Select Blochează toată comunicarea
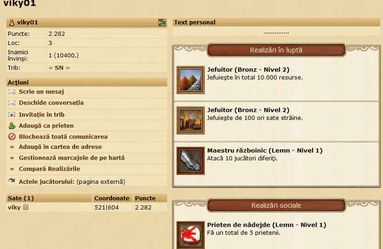The width and height of the screenshot is (383, 249). pos(63,136)
